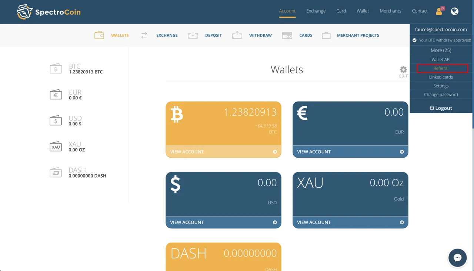474x271 pixels.
Task: Click the ~€4,319.58 estimate text
Action: click(x=266, y=126)
